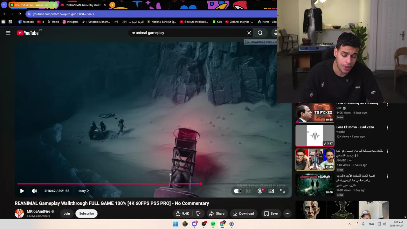This screenshot has height=229, width=407.
Task: Open the MKIceAndFire channel avatar
Action: [x=19, y=213]
